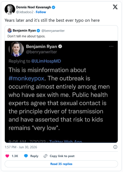Click Dennis Noel Kavanagh's profile avatar
Image resolution: width=123 pixels, height=172 pixels.
(x=10, y=9)
